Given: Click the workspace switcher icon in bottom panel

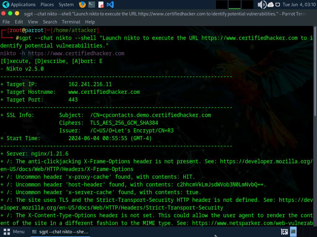Looking at the screenshot, I should point(284,231).
